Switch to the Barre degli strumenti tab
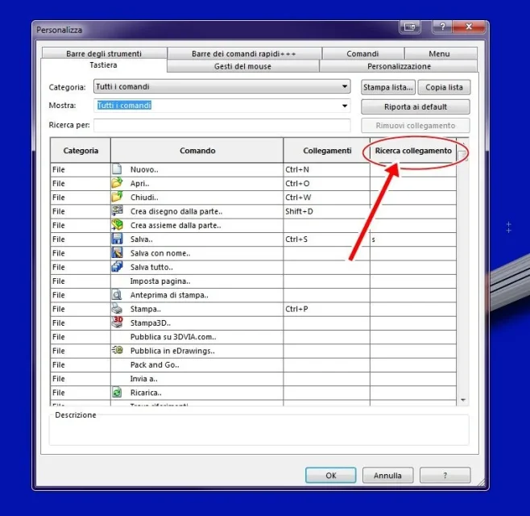 coord(104,53)
